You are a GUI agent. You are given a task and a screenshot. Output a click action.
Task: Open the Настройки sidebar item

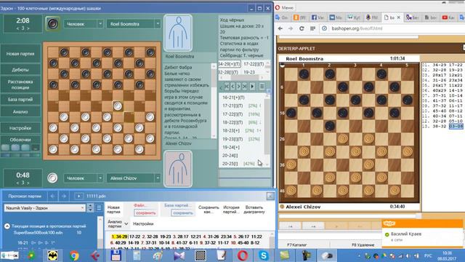click(20, 128)
